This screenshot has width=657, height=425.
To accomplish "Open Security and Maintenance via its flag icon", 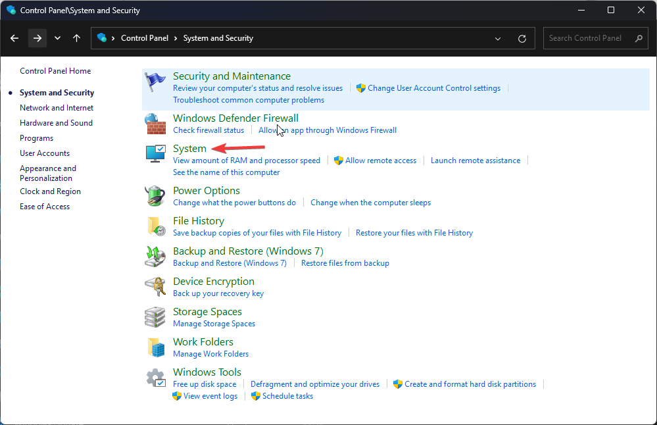I will pos(155,82).
